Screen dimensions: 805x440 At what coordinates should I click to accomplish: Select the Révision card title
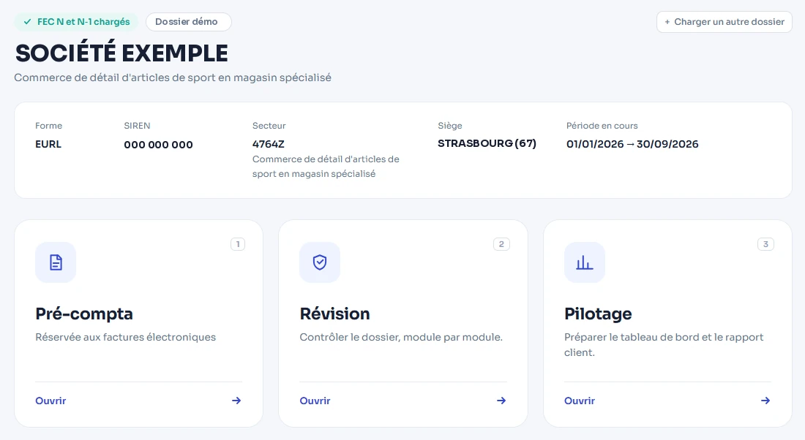click(334, 314)
